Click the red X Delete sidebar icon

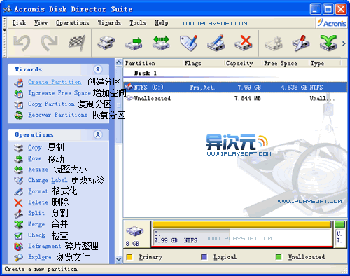[x=18, y=202]
